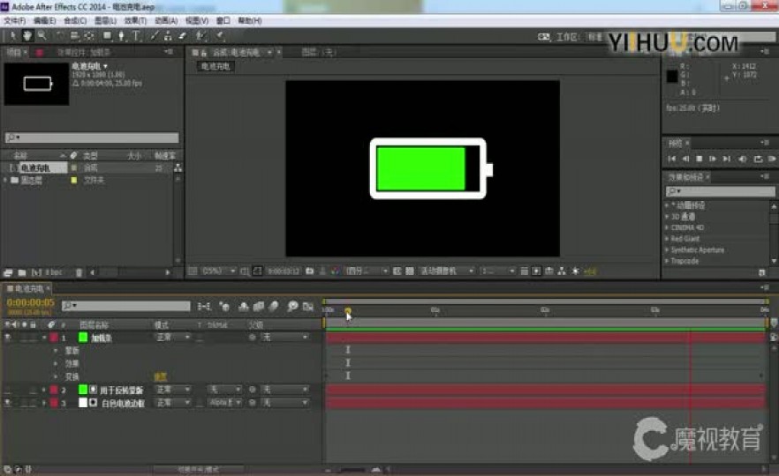
Task: Select the Hand tool
Action: click(x=27, y=35)
